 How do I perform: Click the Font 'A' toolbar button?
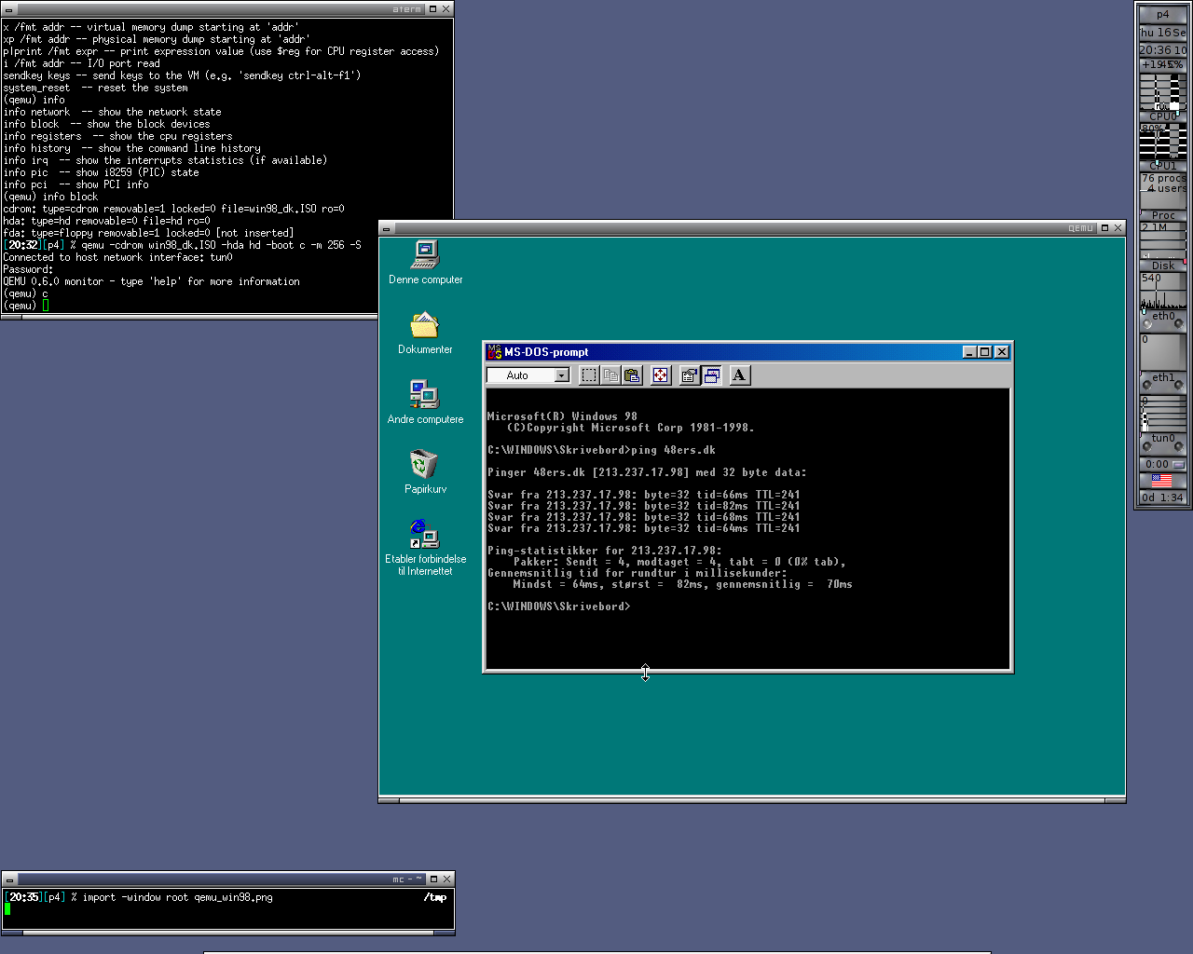739,375
